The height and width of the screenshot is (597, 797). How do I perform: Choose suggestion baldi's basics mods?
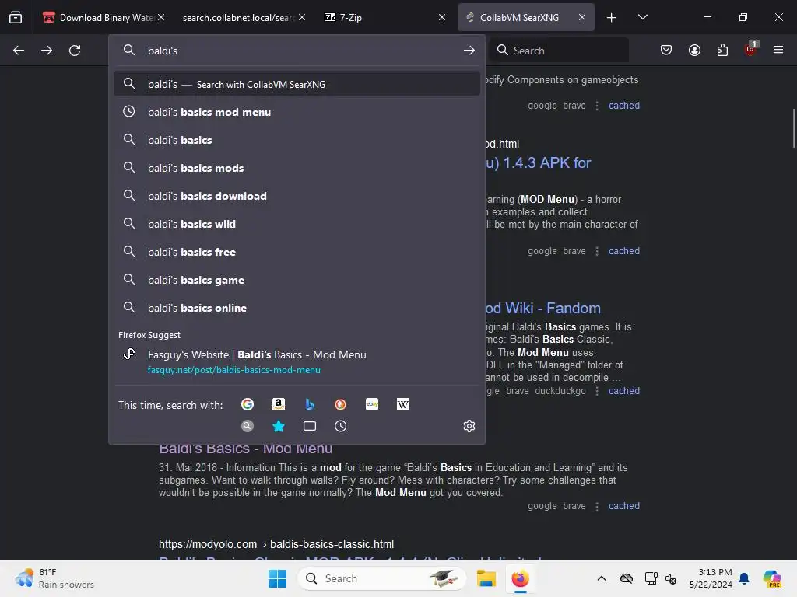click(x=297, y=168)
